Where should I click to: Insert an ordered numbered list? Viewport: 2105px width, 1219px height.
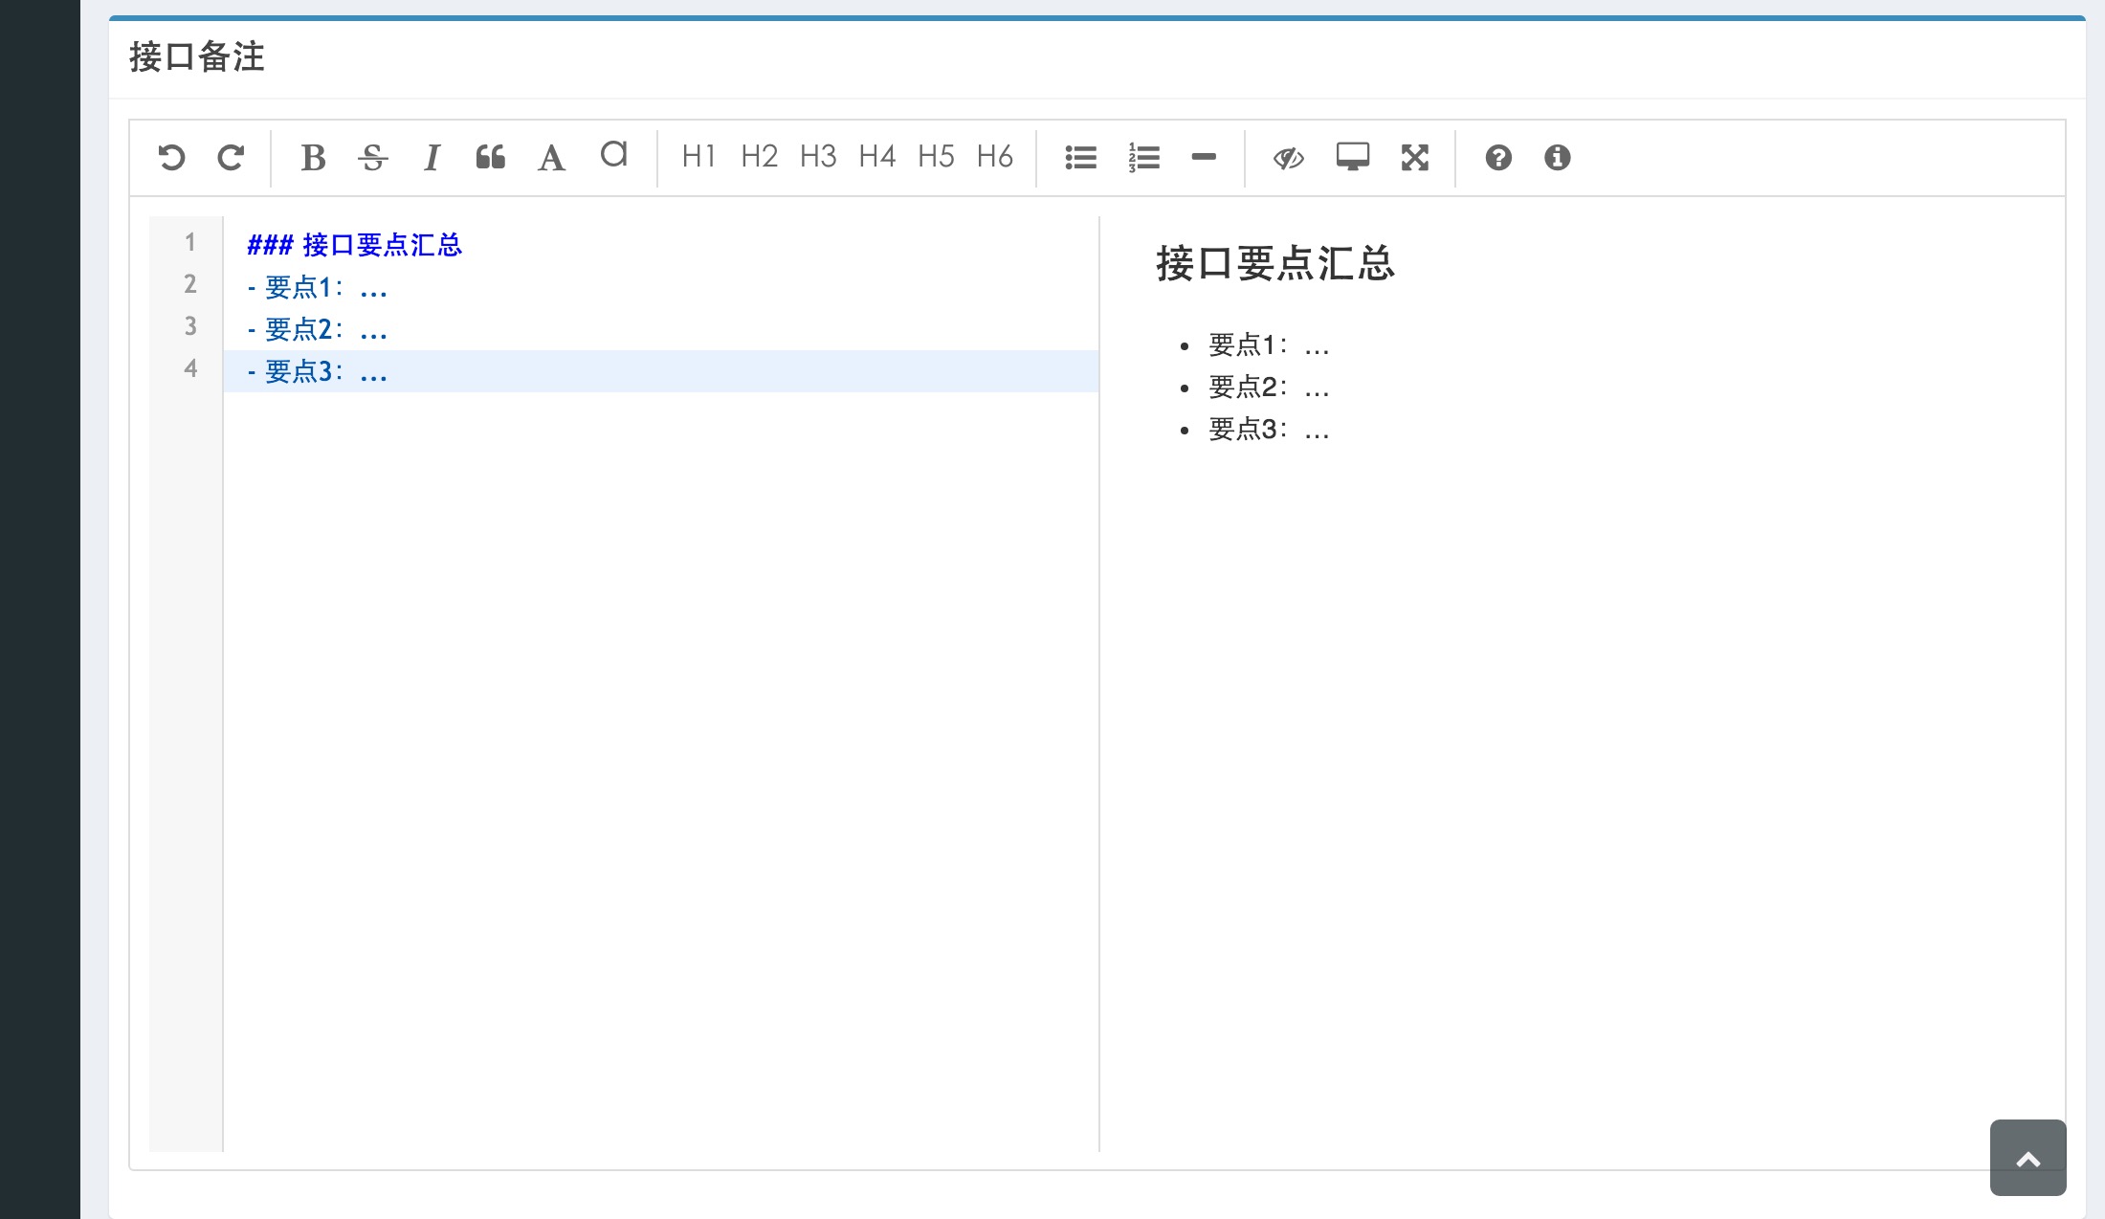(1143, 157)
